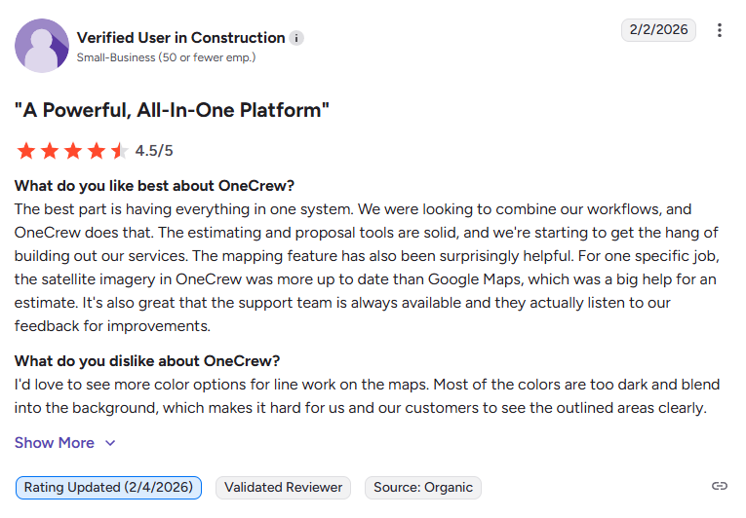Click the 4.5/5 rating value
Screen dimensions: 746x518
coord(154,151)
